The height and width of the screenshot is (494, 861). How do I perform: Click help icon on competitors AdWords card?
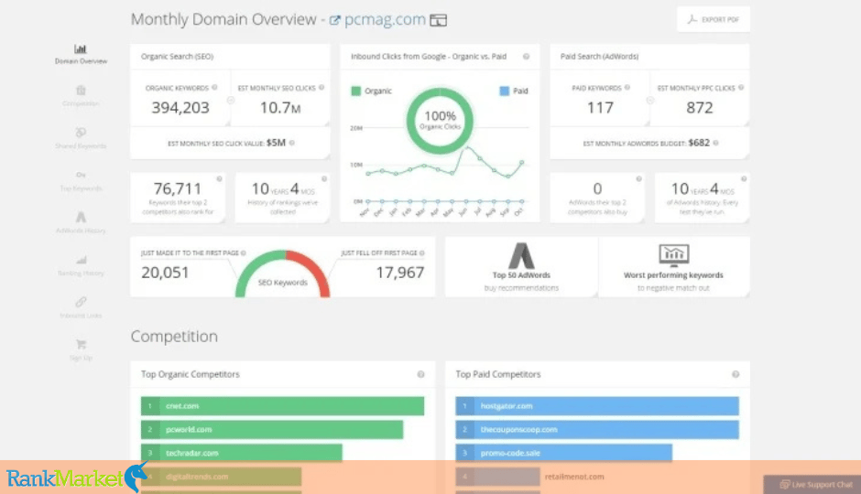pyautogui.click(x=638, y=179)
